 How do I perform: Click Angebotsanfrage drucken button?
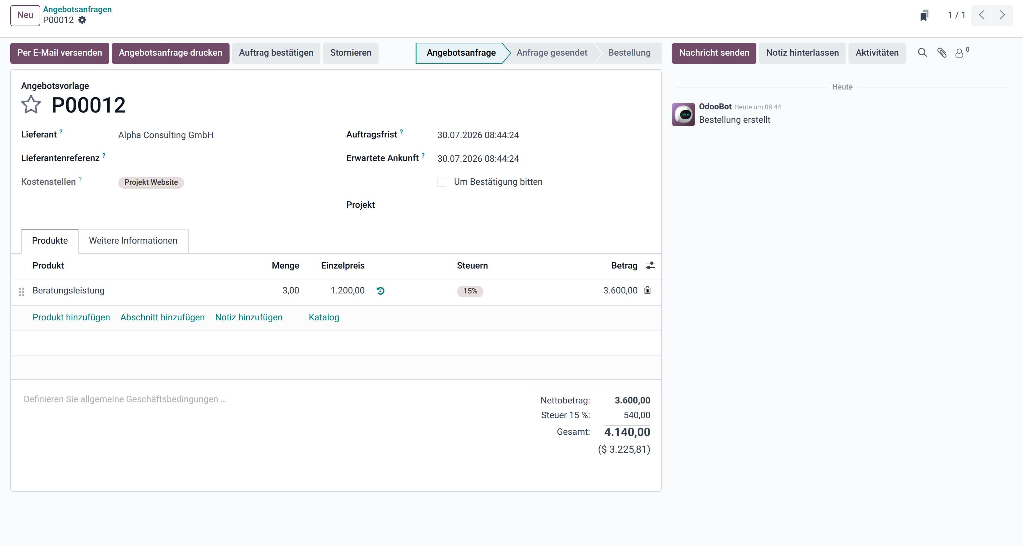[170, 53]
